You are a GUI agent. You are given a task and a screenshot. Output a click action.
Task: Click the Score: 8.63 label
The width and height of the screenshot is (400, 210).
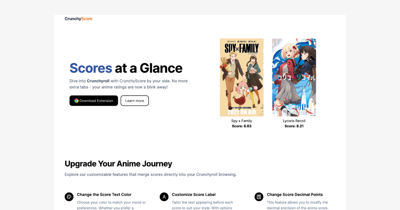tap(242, 126)
